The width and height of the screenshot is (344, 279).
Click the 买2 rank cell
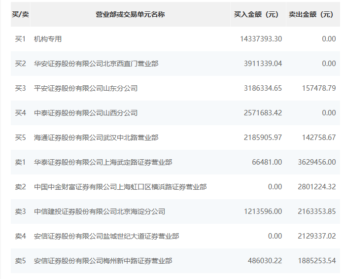(20, 64)
